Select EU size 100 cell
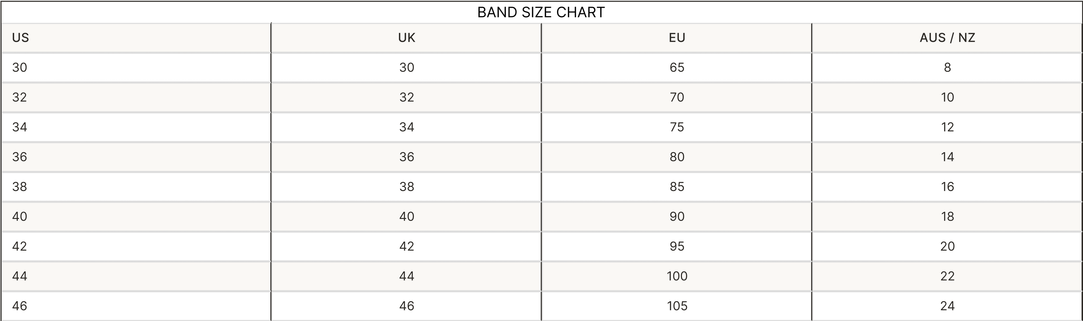This screenshot has height=321, width=1083. (677, 276)
